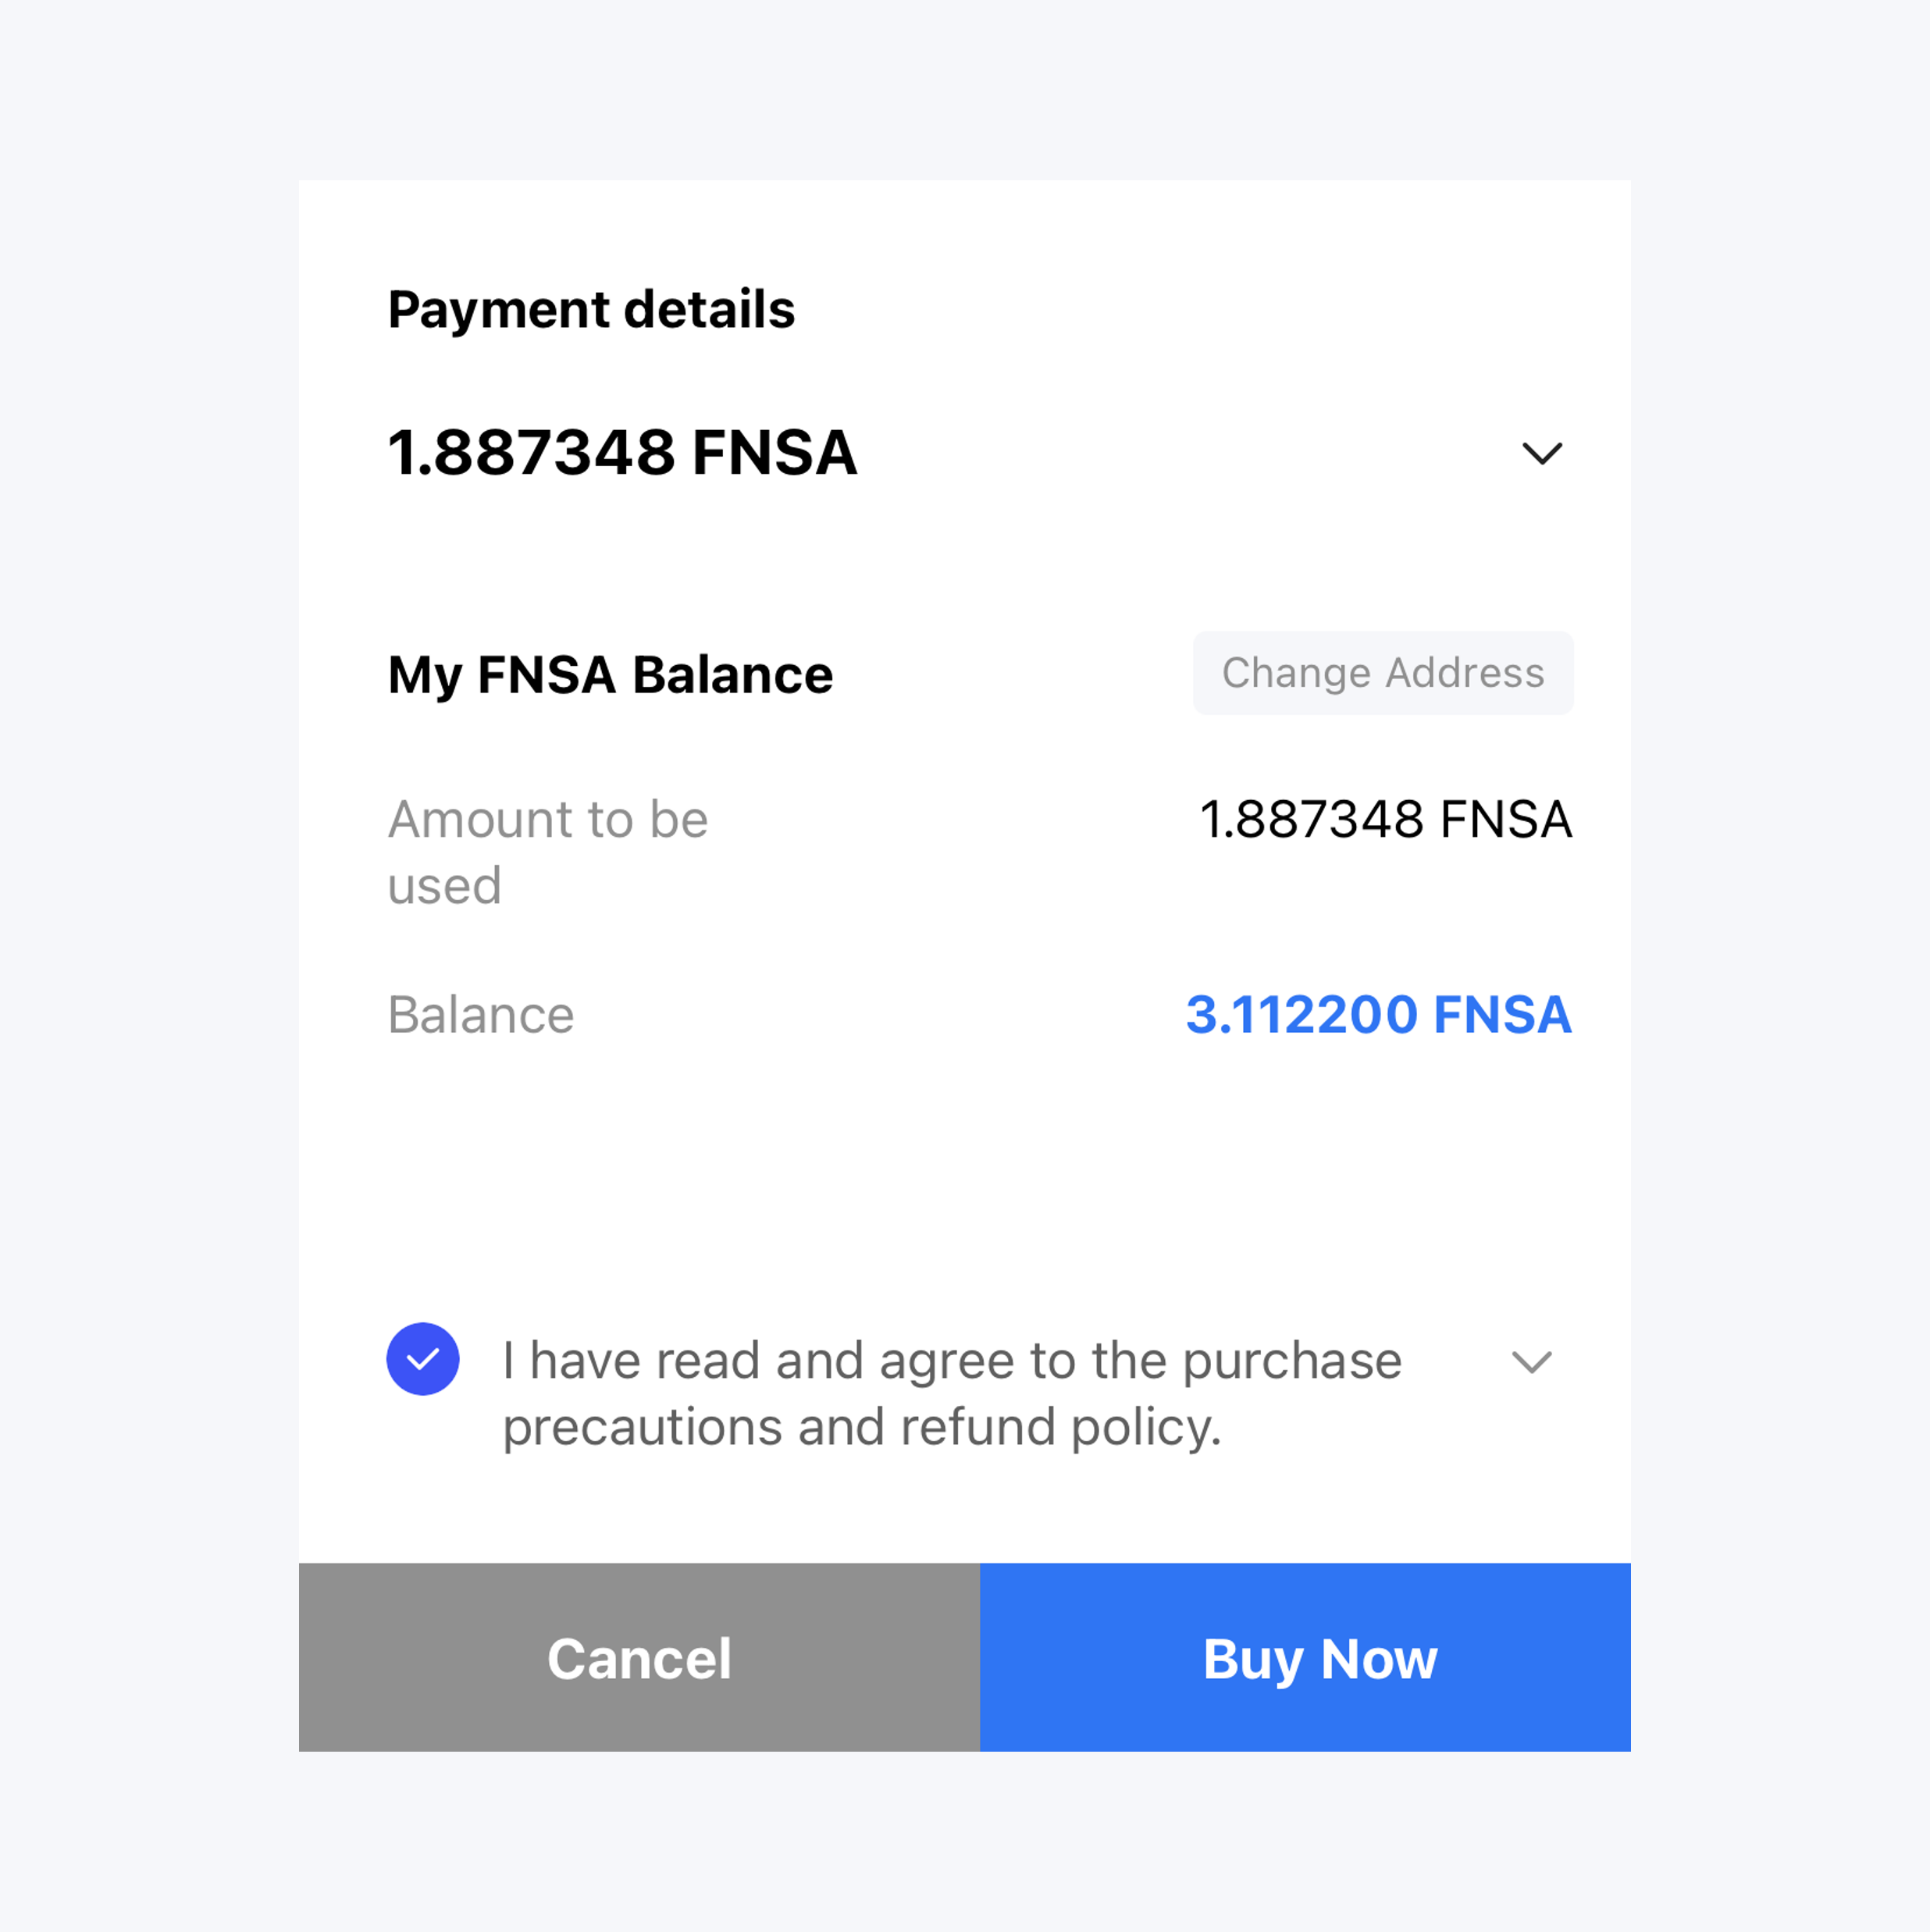
Task: Click the backdrop right of the dialog
Action: point(1780,966)
